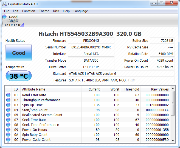
Task: Select the Power-On Hours attribute row
Action: coord(88,130)
